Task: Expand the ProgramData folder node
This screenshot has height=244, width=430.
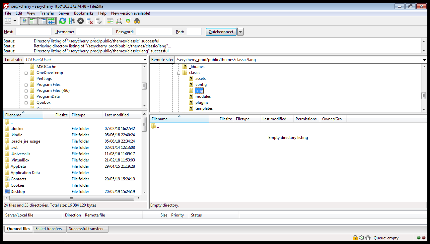Action: tap(26, 96)
